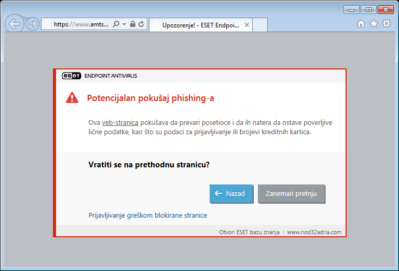399x271 pixels.
Task: Open the 'veb-stranica' link
Action: (x=120, y=123)
